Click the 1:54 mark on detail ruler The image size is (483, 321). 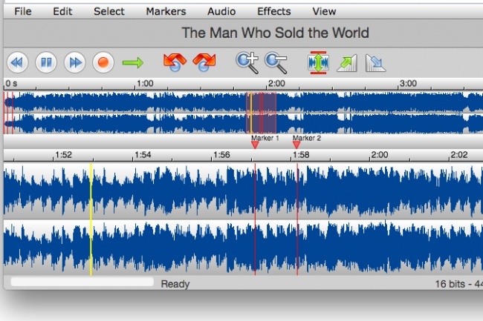coord(143,155)
